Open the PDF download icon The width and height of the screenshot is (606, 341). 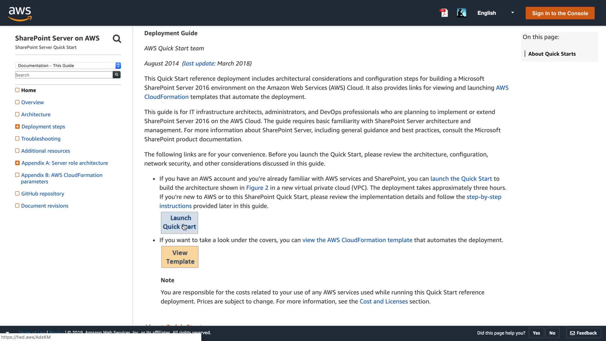444,13
